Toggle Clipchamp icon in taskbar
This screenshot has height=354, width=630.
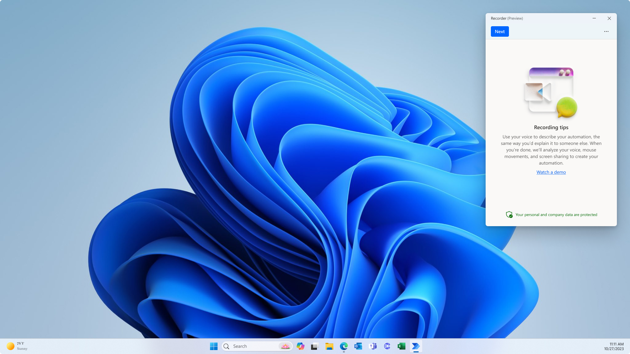tap(387, 346)
